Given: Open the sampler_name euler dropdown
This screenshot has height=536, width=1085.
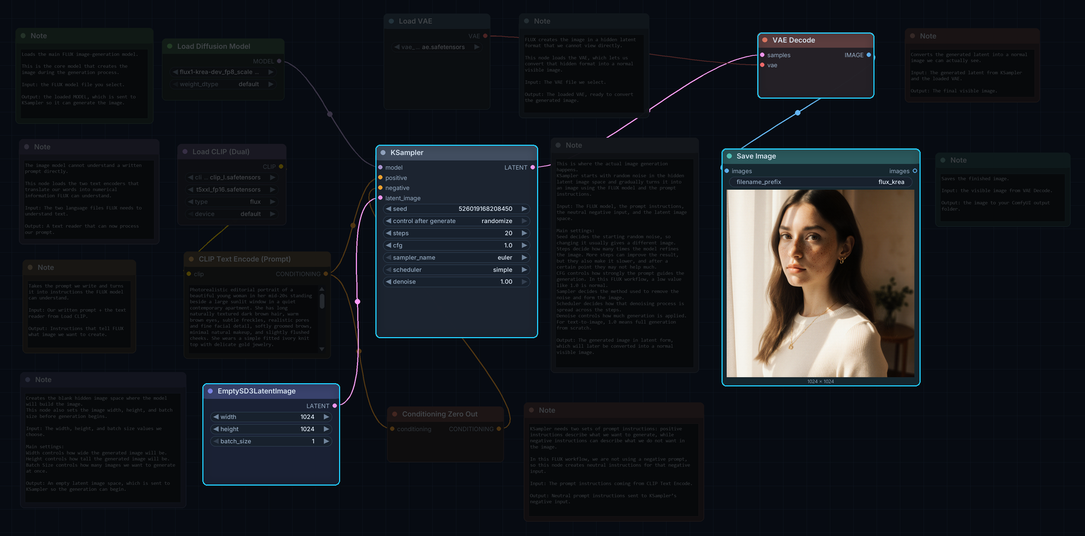Looking at the screenshot, I should click(x=456, y=257).
